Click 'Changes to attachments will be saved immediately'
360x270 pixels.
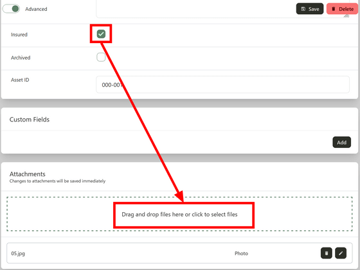tap(57, 181)
